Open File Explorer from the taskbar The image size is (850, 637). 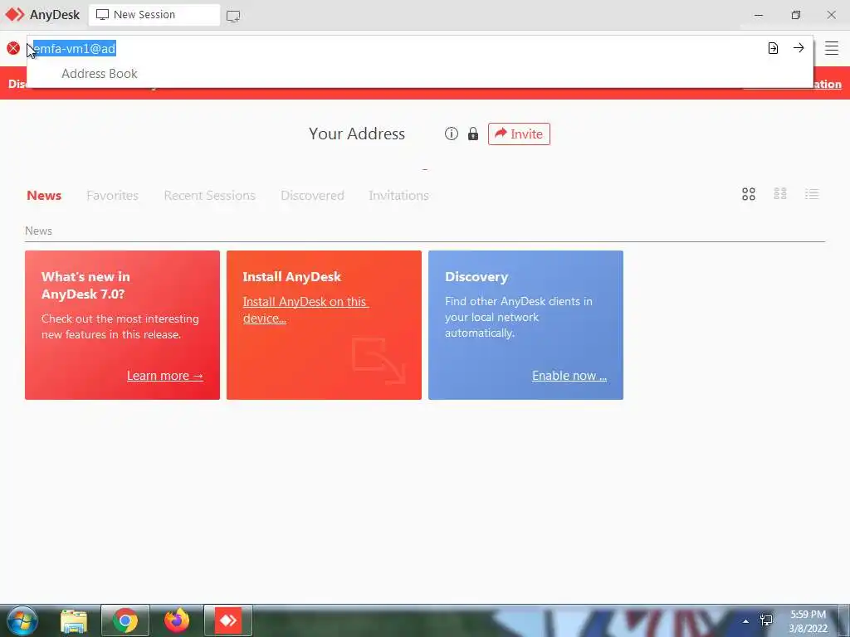(74, 620)
